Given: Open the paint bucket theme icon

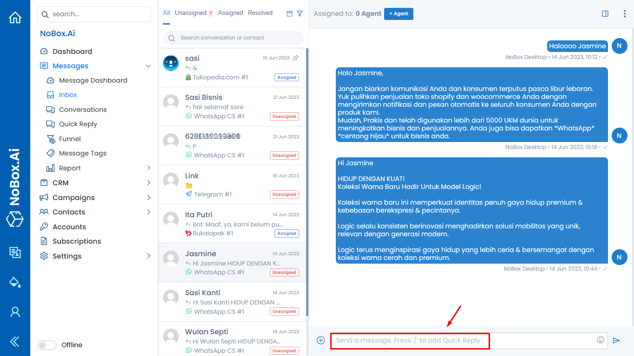Looking at the screenshot, I should pos(15,282).
